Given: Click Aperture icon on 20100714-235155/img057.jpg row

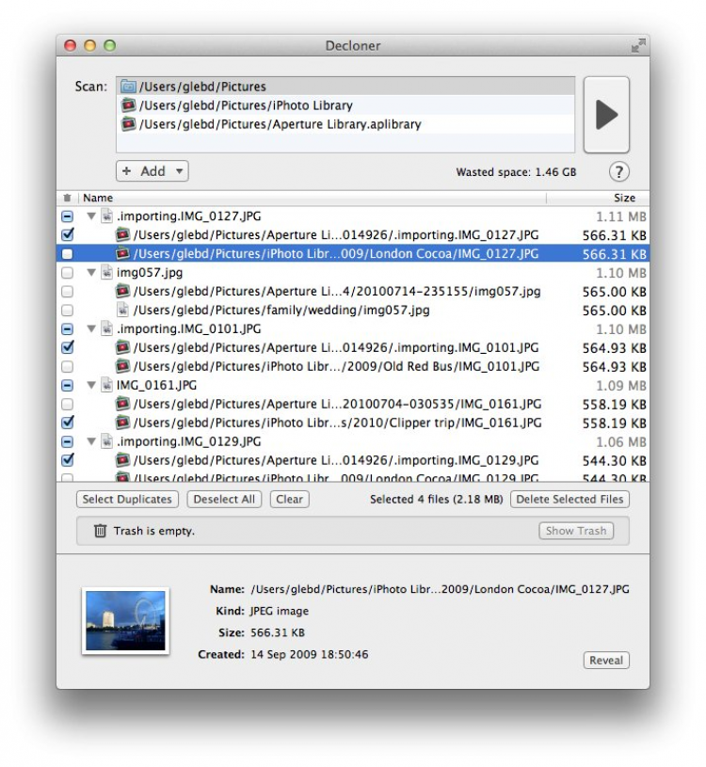Looking at the screenshot, I should (x=122, y=291).
